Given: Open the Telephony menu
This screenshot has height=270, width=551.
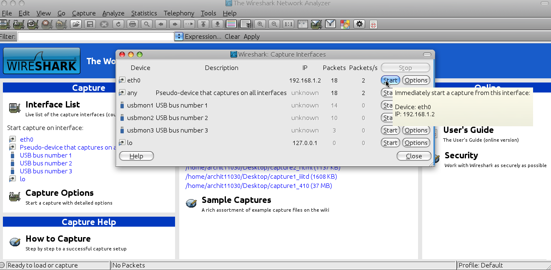Looking at the screenshot, I should pos(179,13).
